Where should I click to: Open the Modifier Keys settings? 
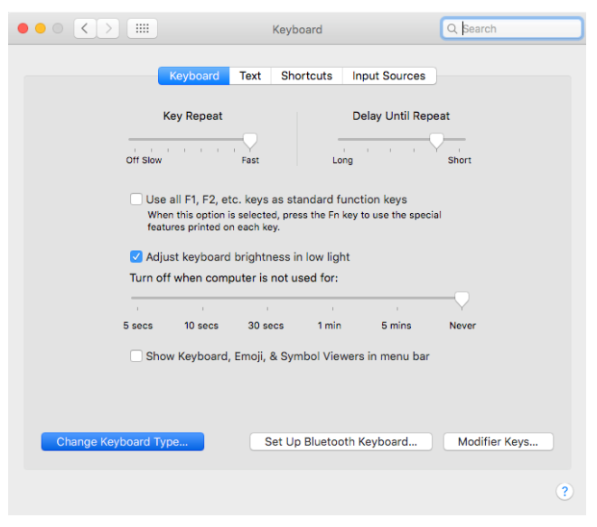[498, 442]
